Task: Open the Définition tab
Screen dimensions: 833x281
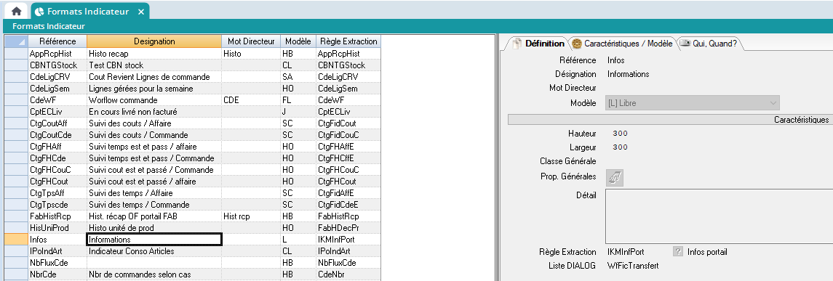Action: tap(538, 44)
